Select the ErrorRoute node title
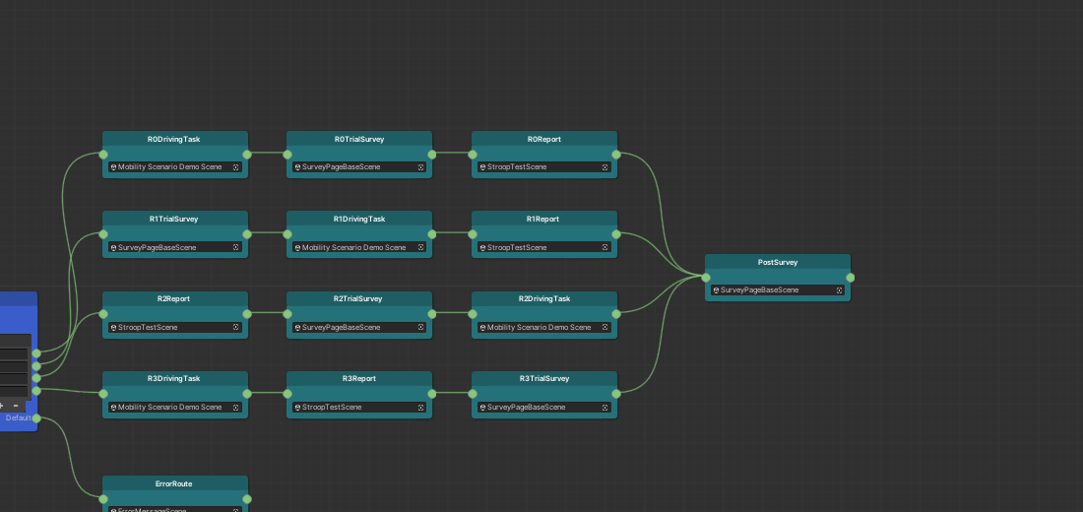 (174, 483)
